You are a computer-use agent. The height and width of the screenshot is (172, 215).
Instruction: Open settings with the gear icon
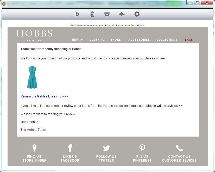pyautogui.click(x=137, y=14)
